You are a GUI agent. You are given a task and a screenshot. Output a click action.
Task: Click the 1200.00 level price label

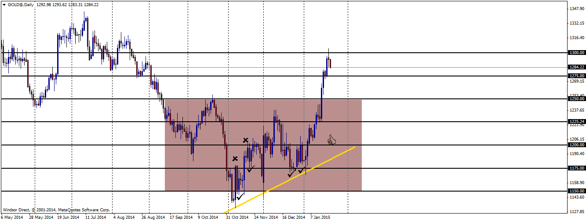(x=577, y=145)
